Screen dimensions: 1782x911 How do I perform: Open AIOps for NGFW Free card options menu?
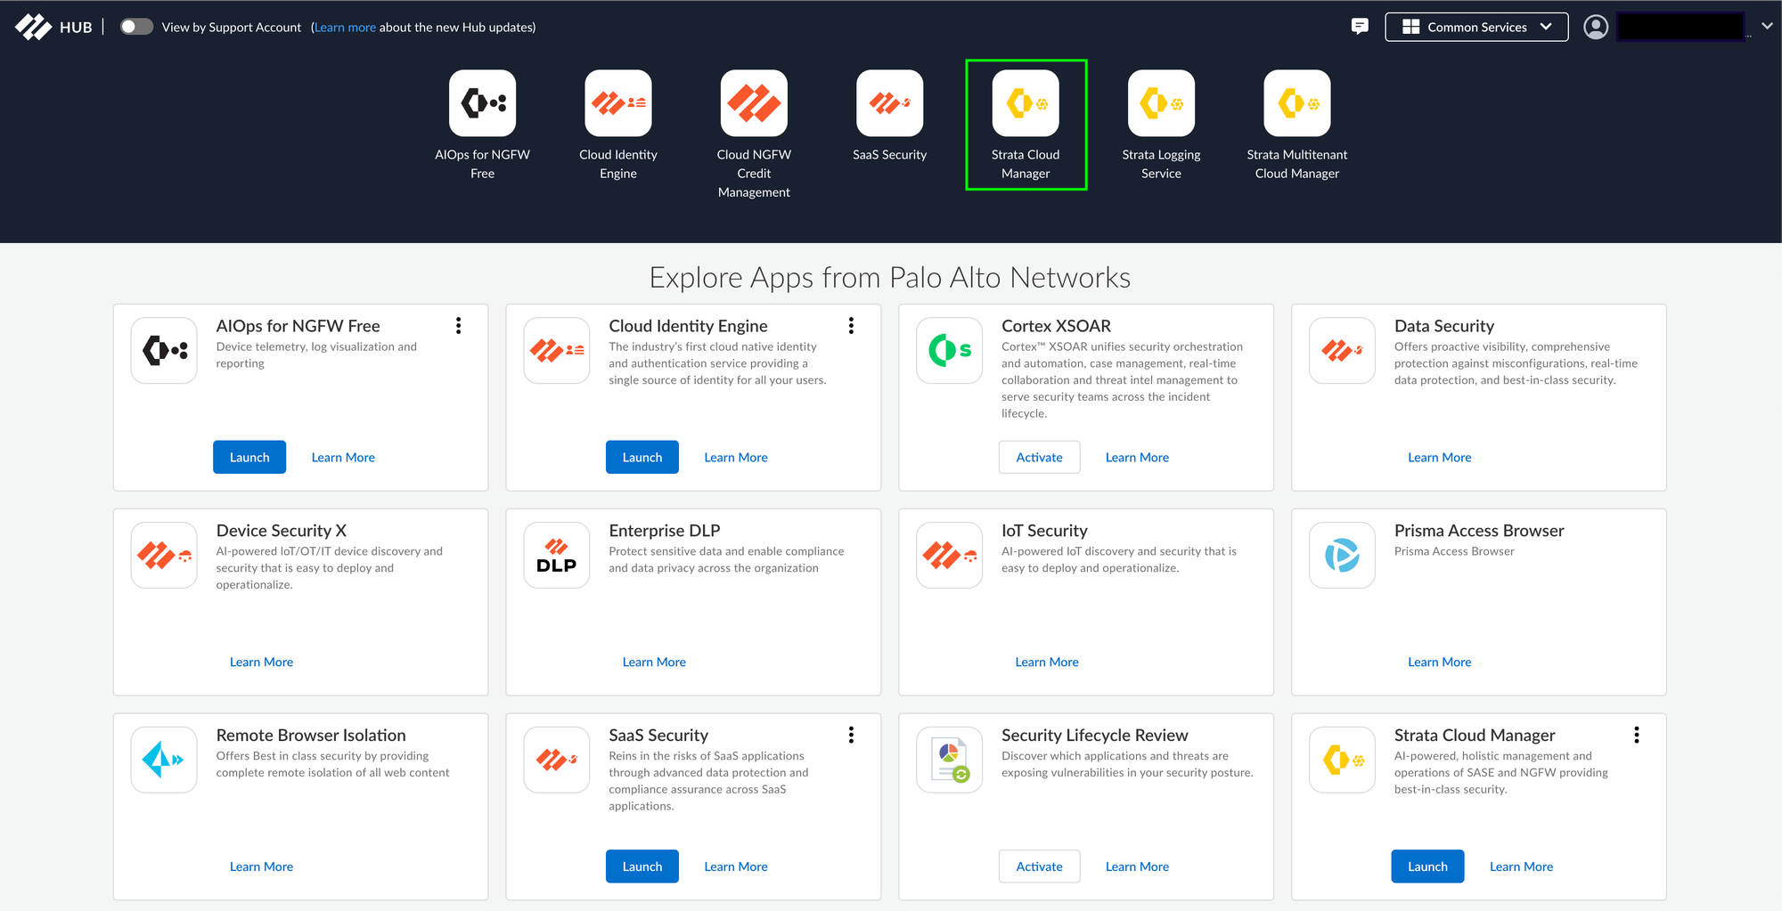coord(458,326)
